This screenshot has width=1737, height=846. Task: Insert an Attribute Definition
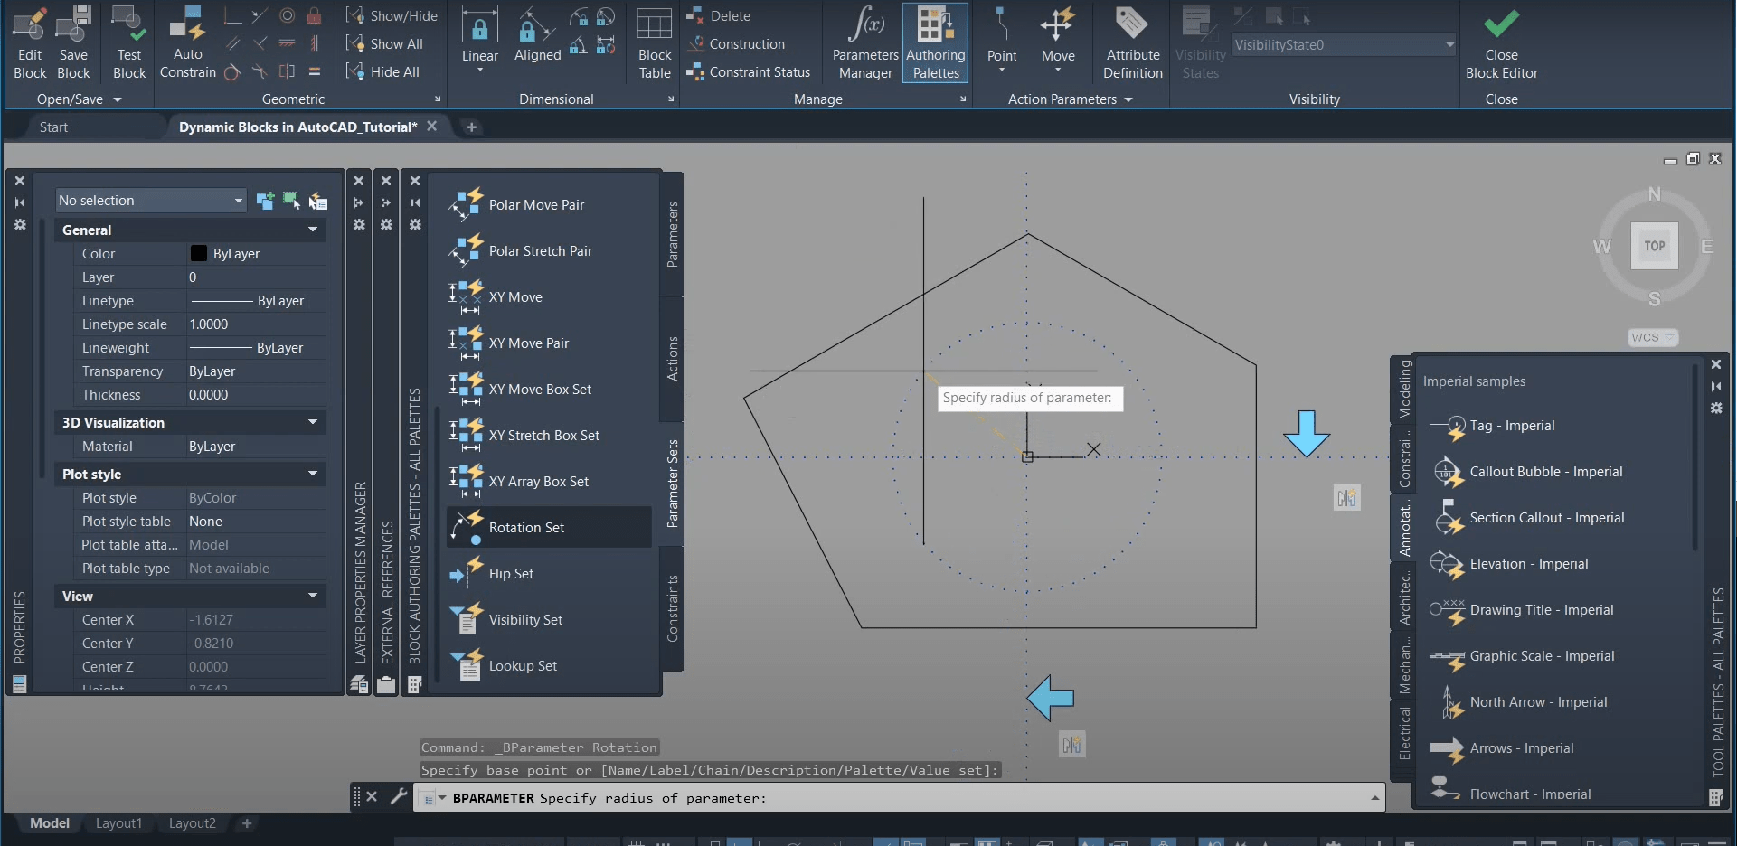coord(1131,42)
